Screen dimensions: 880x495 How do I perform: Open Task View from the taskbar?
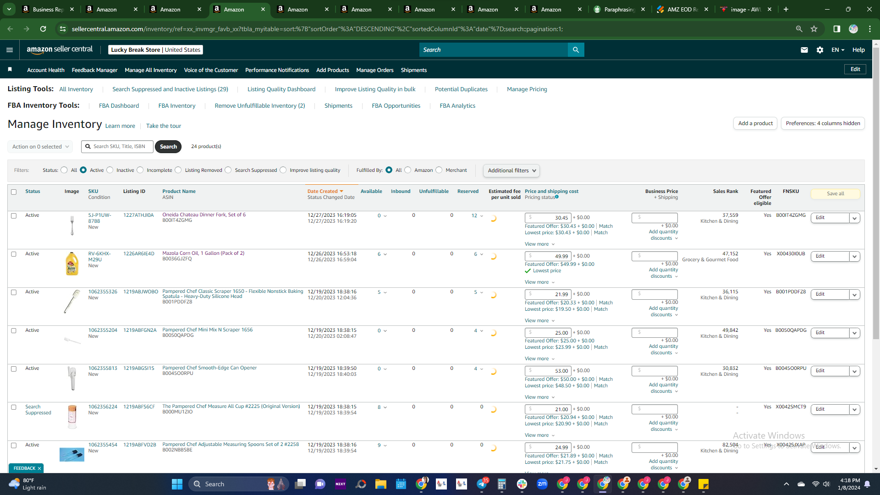coord(300,484)
